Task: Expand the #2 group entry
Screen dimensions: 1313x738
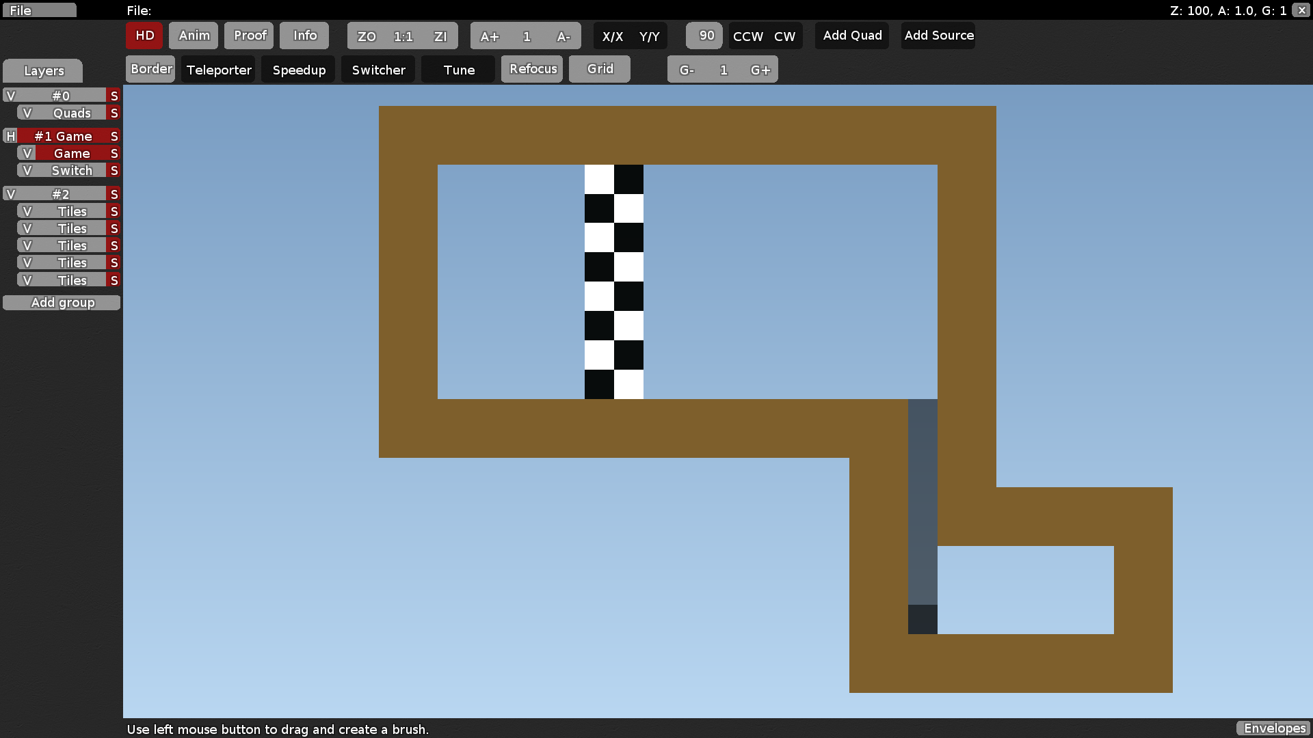Action: 10,194
